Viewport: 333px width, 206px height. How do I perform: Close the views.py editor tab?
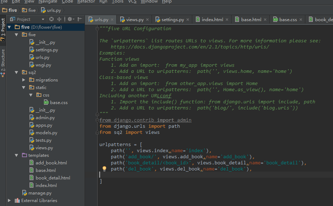point(148,20)
